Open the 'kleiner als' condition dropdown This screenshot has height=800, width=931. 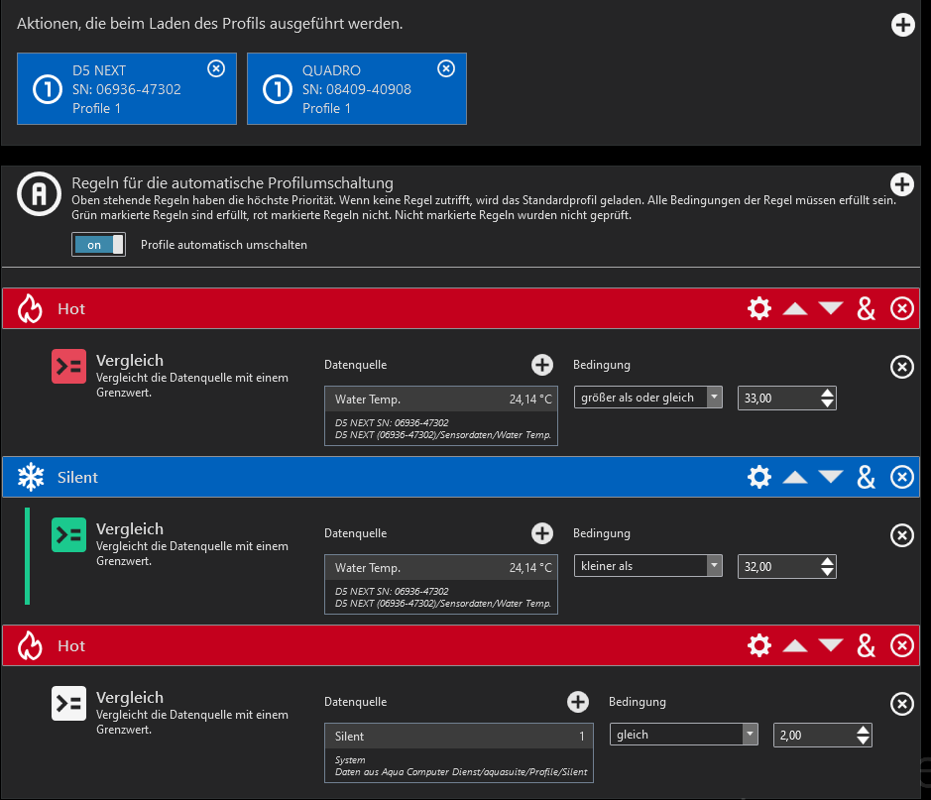click(x=648, y=566)
